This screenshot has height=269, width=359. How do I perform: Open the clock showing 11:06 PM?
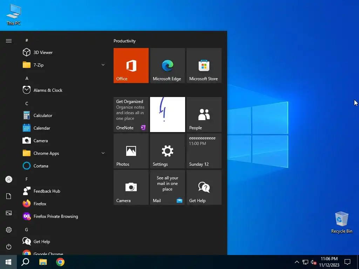coord(329,262)
